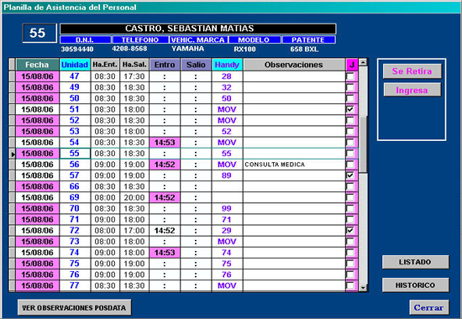Select the CONSULTA MEDICA observation cell
Image resolution: width=462 pixels, height=319 pixels.
[x=294, y=165]
